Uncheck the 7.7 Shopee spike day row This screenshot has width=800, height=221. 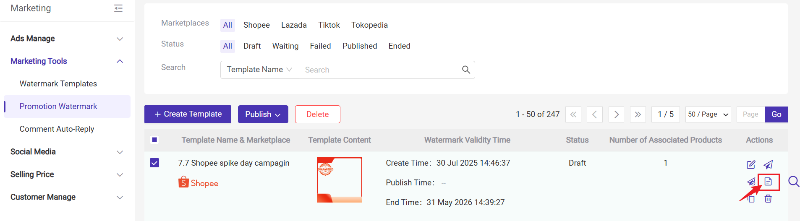coord(154,163)
